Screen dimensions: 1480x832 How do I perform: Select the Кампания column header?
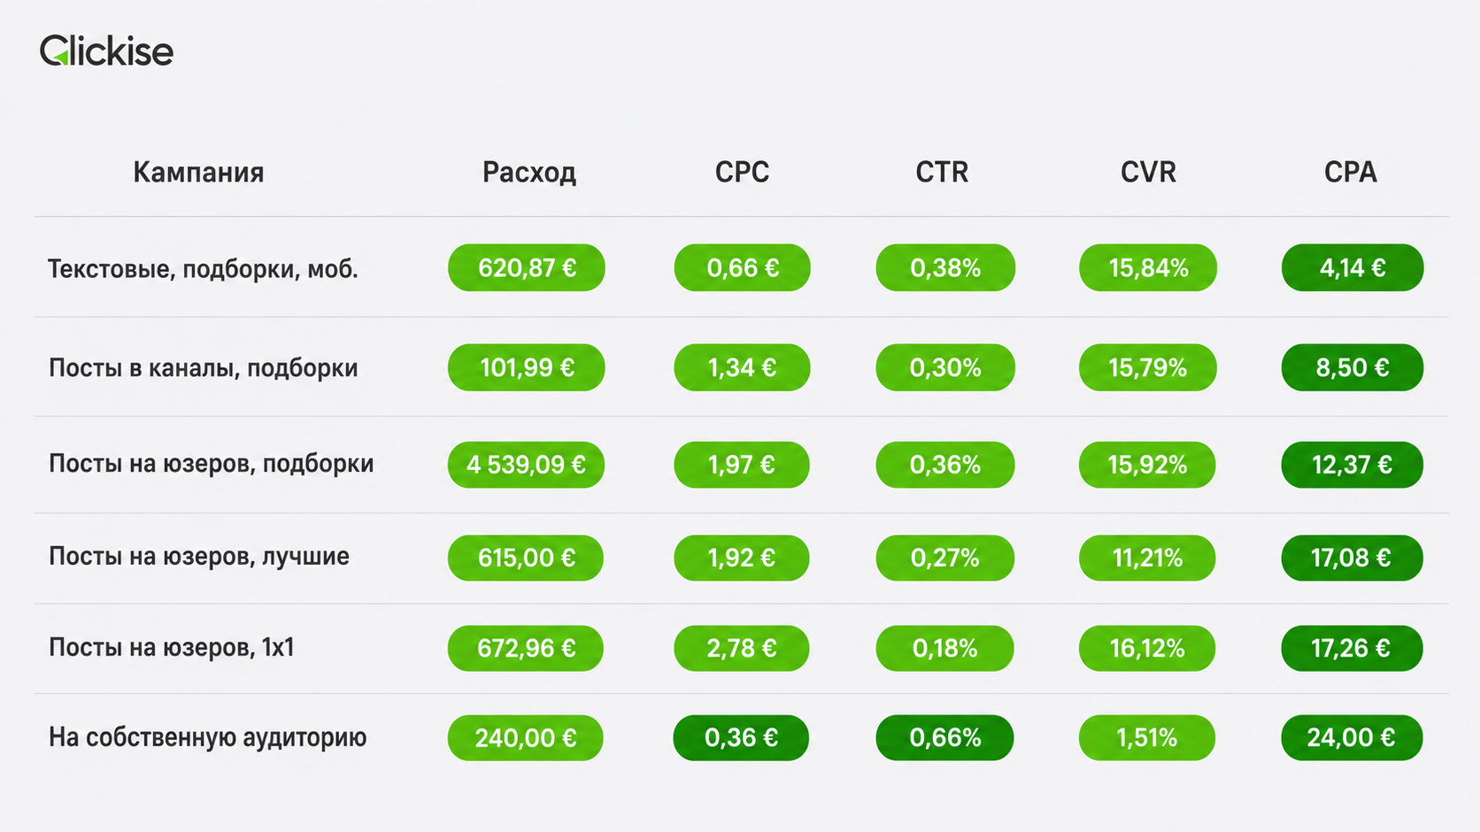tap(198, 172)
